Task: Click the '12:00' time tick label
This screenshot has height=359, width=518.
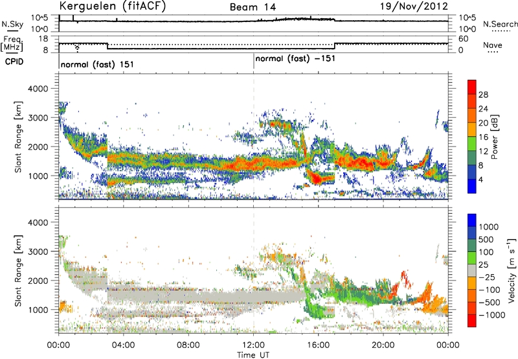Action: (x=253, y=345)
